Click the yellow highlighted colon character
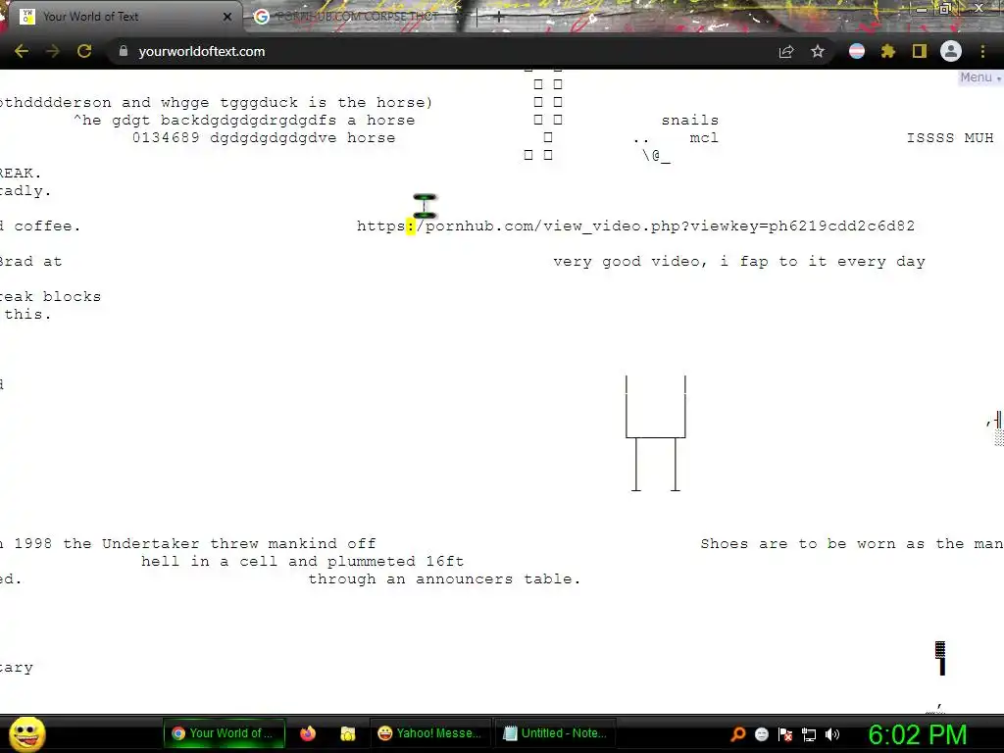1004x753 pixels. 411,226
